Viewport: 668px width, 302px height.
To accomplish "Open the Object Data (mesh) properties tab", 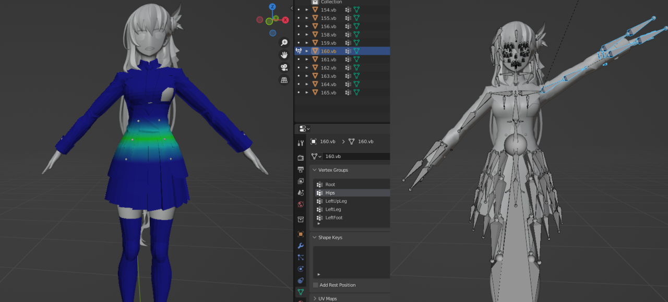I will 301,292.
